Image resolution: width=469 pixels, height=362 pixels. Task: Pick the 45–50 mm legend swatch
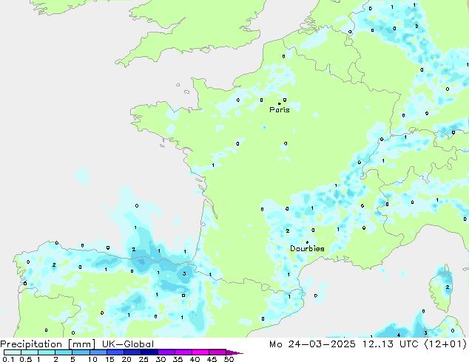pos(217,352)
